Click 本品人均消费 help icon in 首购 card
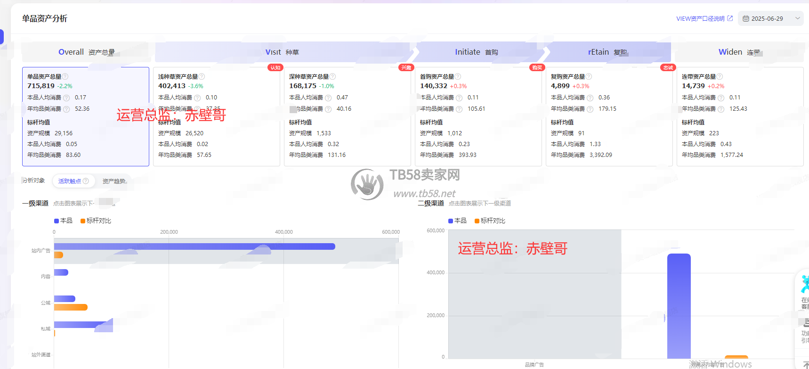The height and width of the screenshot is (369, 809). pyautogui.click(x=459, y=98)
